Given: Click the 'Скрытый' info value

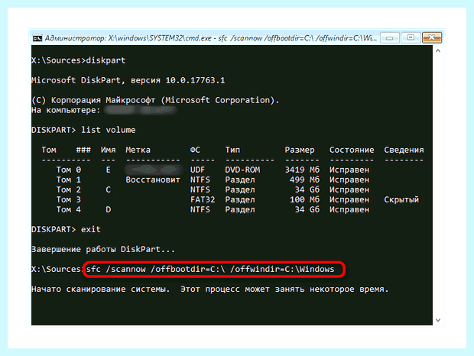Looking at the screenshot, I should point(401,199).
